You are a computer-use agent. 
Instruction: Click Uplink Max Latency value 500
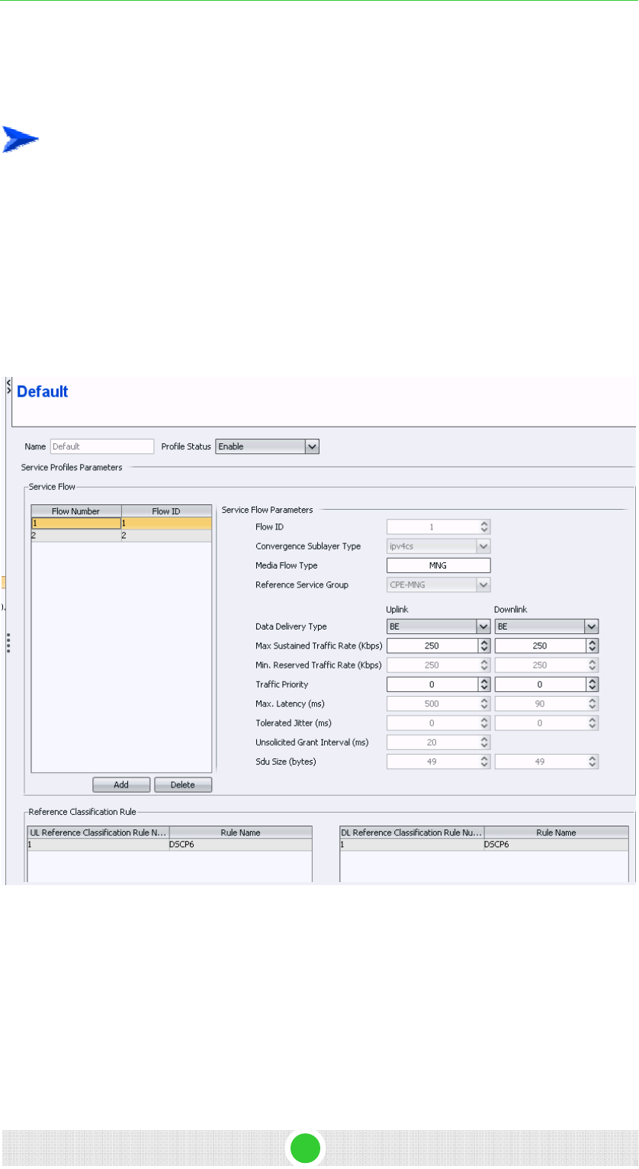click(432, 704)
